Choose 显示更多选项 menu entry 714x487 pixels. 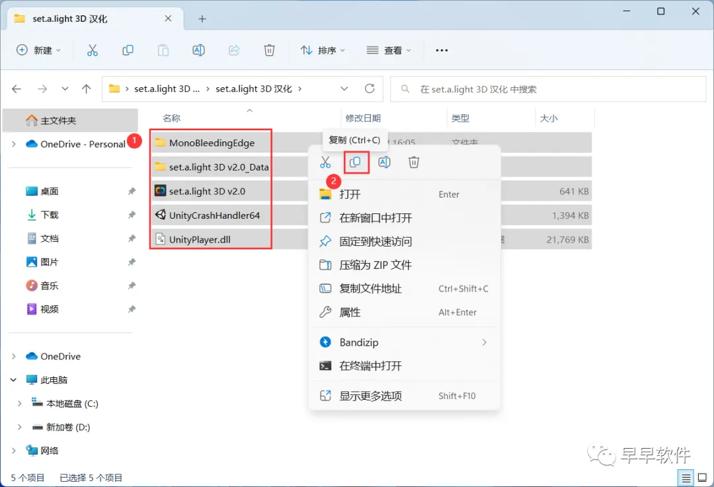pyautogui.click(x=405, y=396)
